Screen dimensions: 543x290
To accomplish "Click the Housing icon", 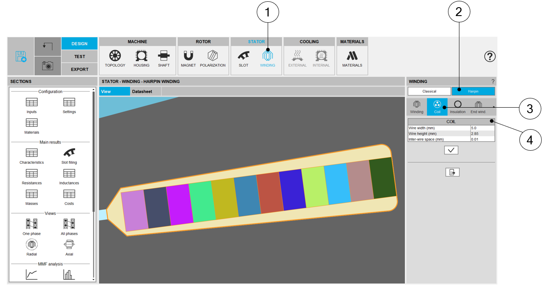I will [141, 59].
